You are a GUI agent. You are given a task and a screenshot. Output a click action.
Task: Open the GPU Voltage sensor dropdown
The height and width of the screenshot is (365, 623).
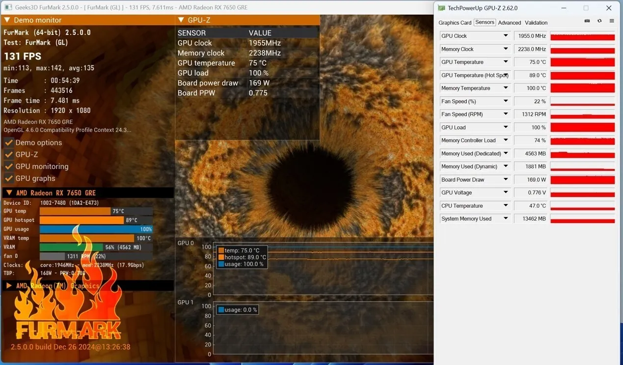coord(506,193)
